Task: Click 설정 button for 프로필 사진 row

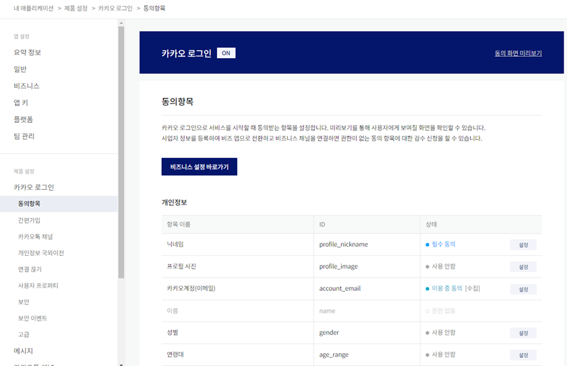Action: coord(523,267)
